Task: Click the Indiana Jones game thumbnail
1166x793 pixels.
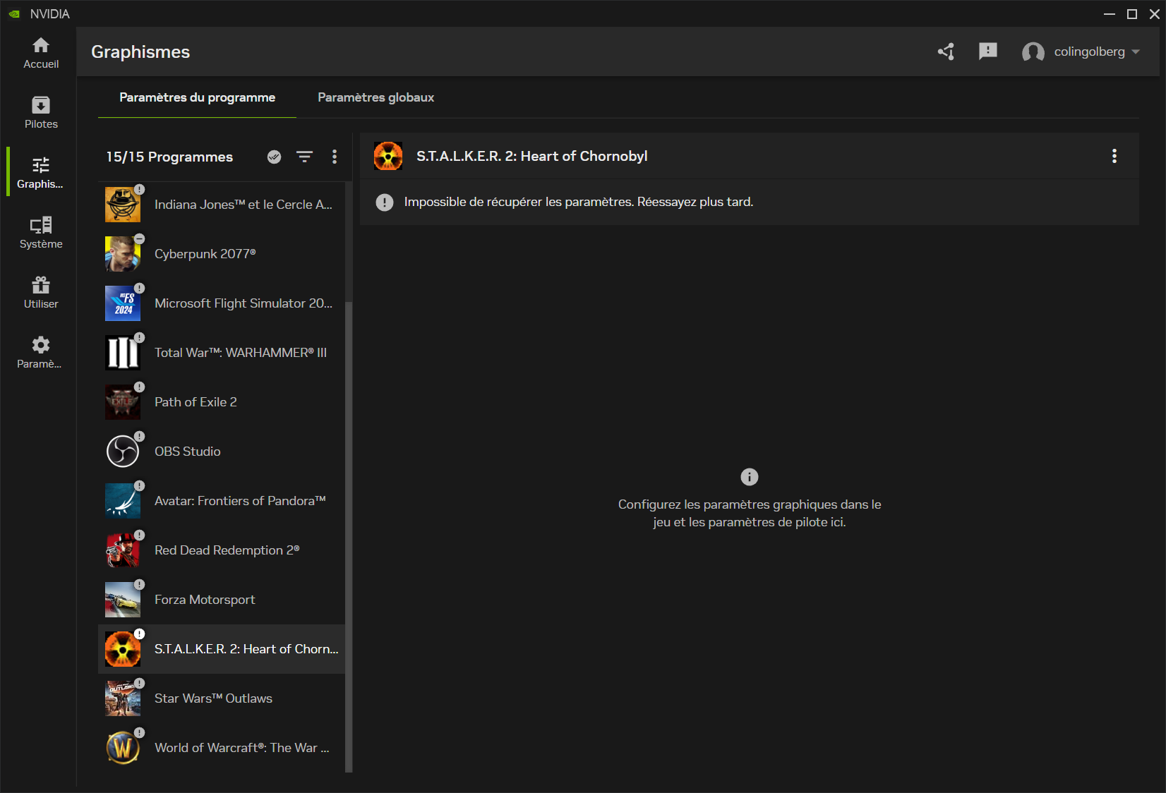Action: point(123,205)
